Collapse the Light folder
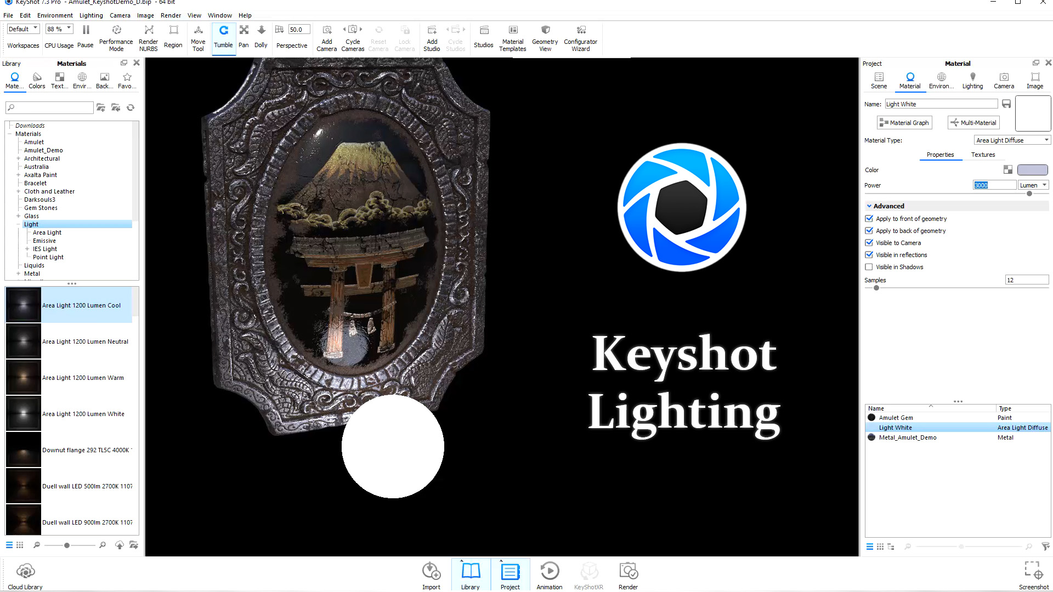 [18, 224]
